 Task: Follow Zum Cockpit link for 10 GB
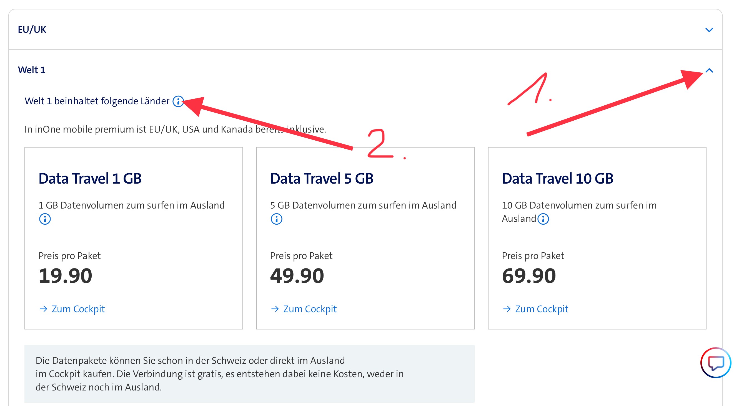tap(541, 309)
